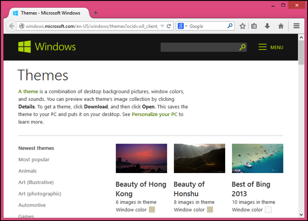Select the Automotive category
308x221 pixels.
pos(32,205)
